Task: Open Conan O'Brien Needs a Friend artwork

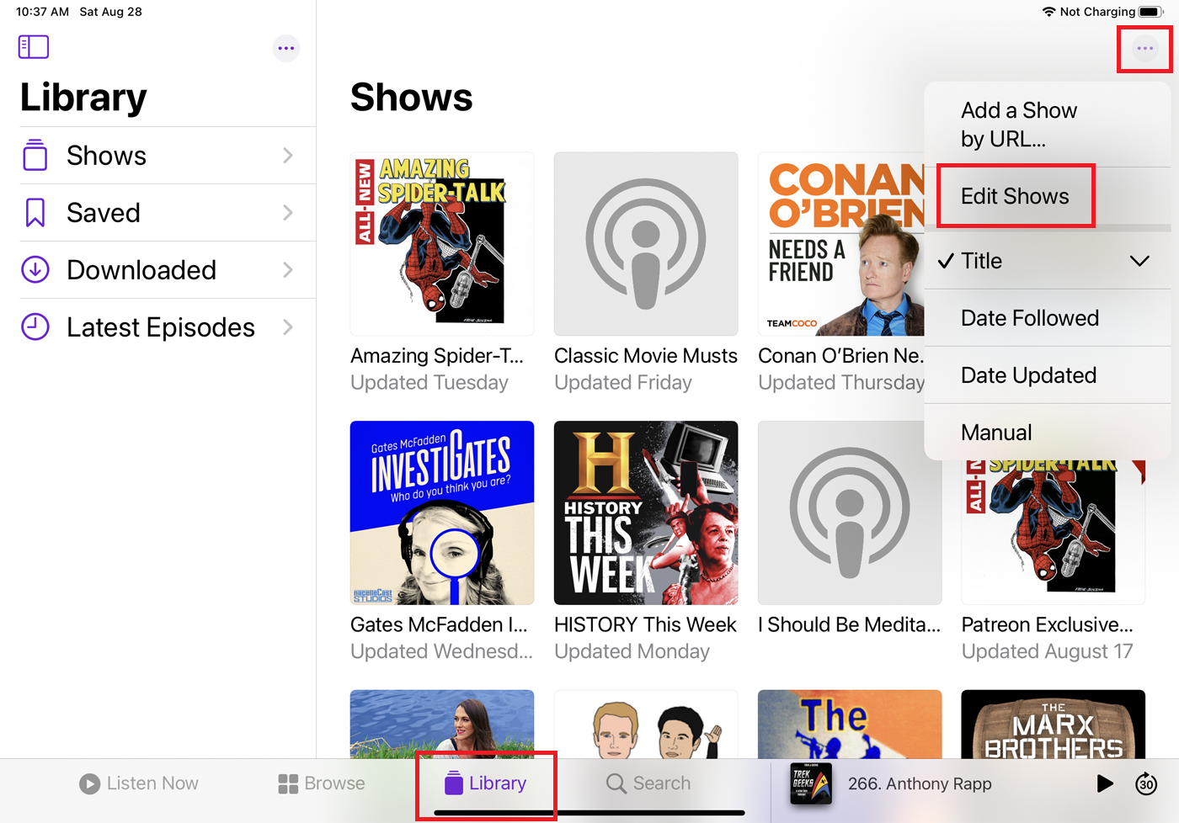Action: tap(840, 244)
